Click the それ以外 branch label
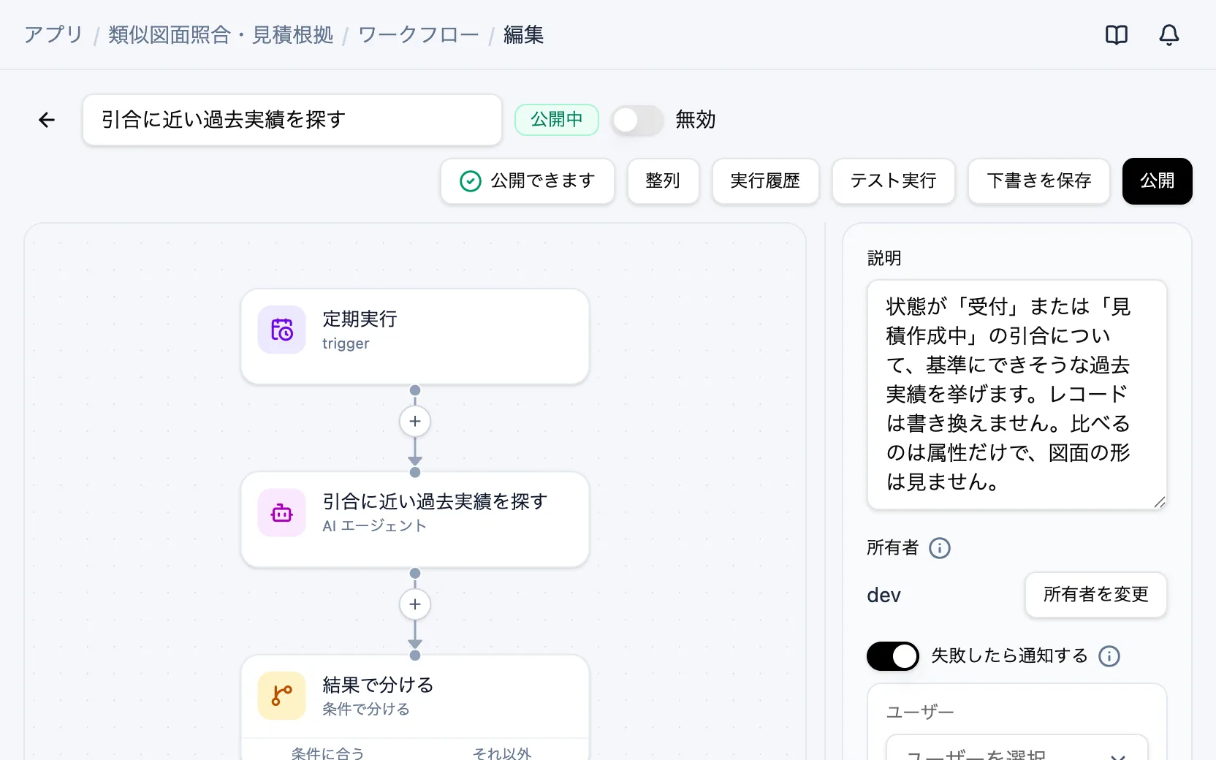Screen dimensions: 1216x760 coord(502,753)
